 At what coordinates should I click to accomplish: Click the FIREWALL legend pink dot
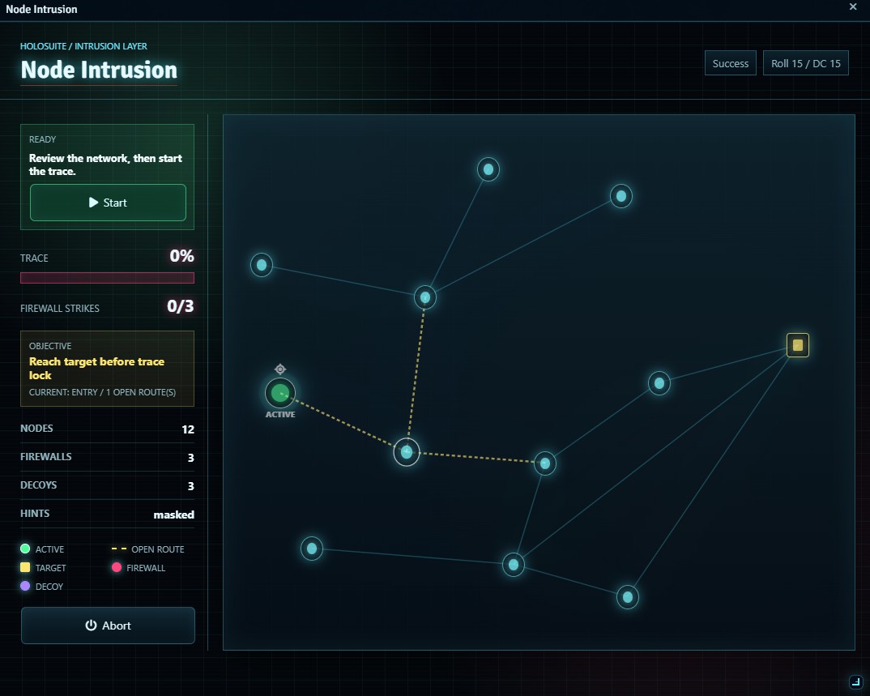tap(117, 567)
